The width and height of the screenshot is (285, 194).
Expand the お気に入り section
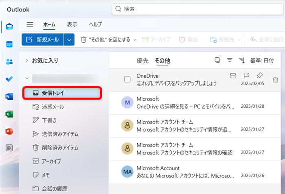pyautogui.click(x=26, y=61)
